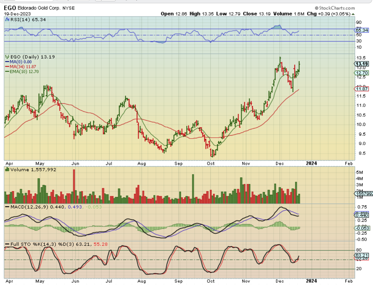373x286 pixels.
Task: Click the EMA(10) 12.70 legend text
Action: pyautogui.click(x=24, y=72)
